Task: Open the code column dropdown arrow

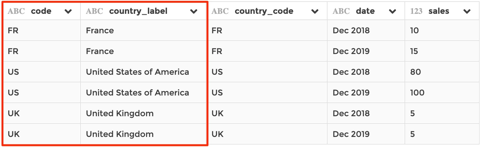Action: (68, 12)
